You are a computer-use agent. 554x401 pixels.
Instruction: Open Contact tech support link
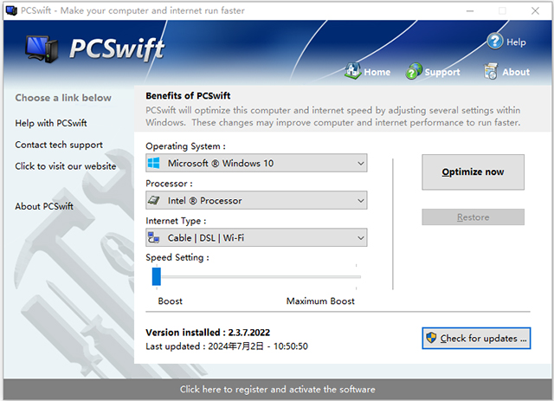[x=59, y=145]
